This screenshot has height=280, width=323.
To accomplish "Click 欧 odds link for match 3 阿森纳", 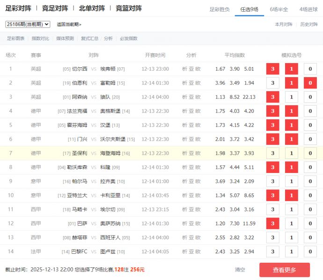I will click(198, 97).
